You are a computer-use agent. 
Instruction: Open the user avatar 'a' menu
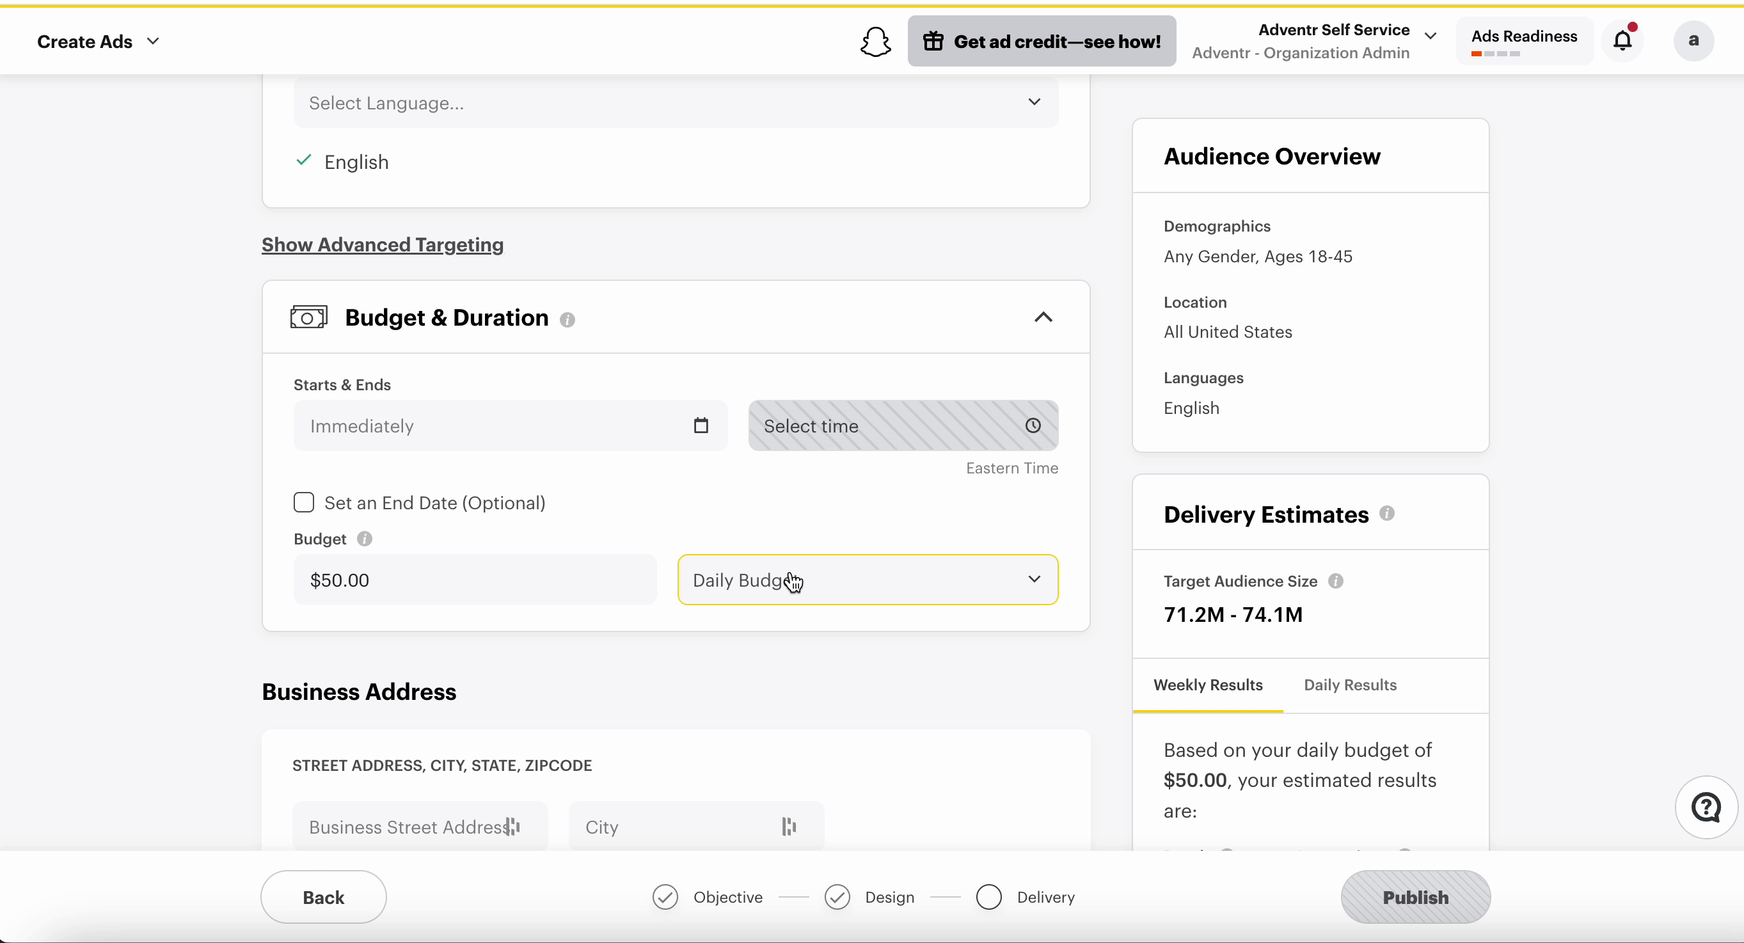1693,40
